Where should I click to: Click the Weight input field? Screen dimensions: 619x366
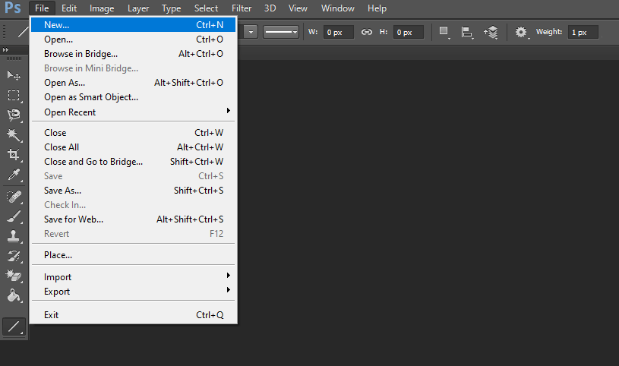(583, 32)
